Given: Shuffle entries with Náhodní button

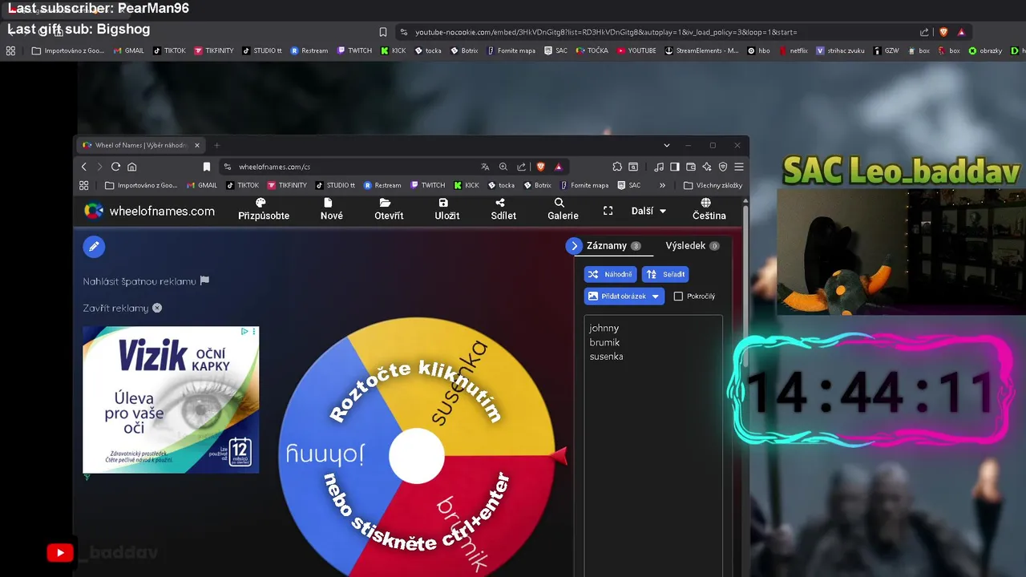Looking at the screenshot, I should [610, 274].
